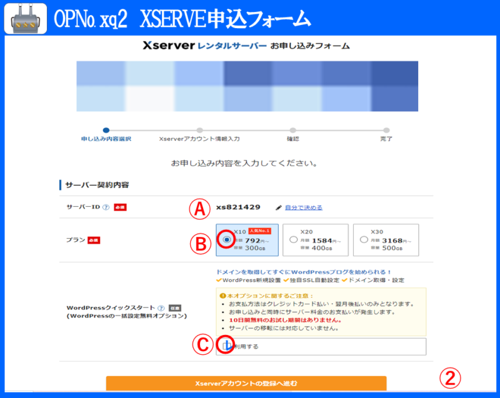The image size is (500, 398).
Task: Click the 確認 step label
Action: (x=292, y=139)
